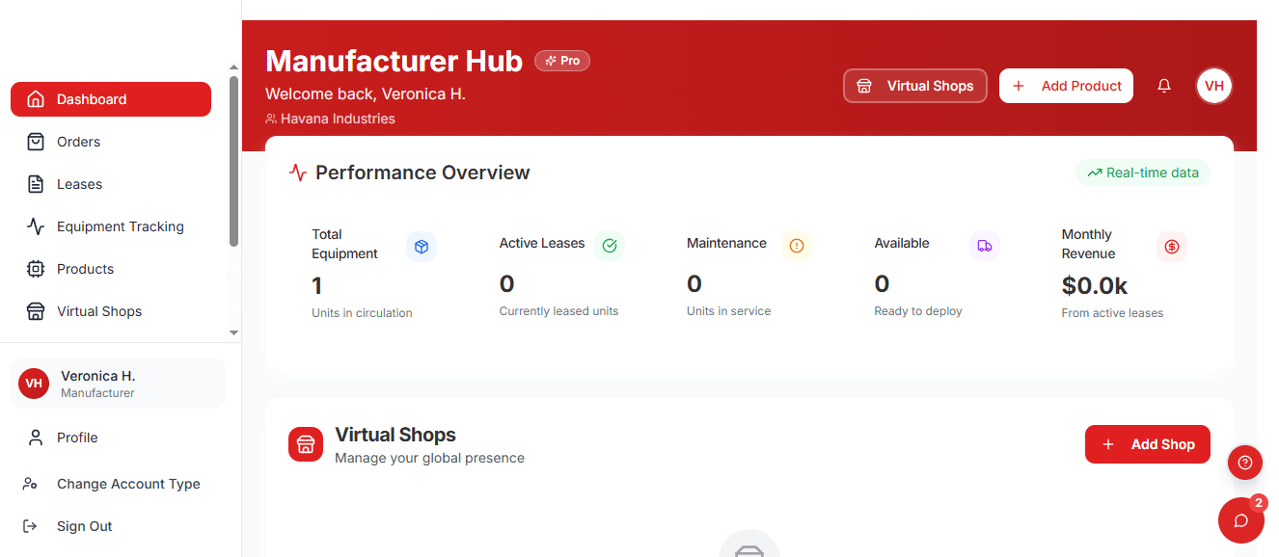Click the Maintenance warning icon
Viewport: 1279px width, 557px height.
tap(797, 246)
